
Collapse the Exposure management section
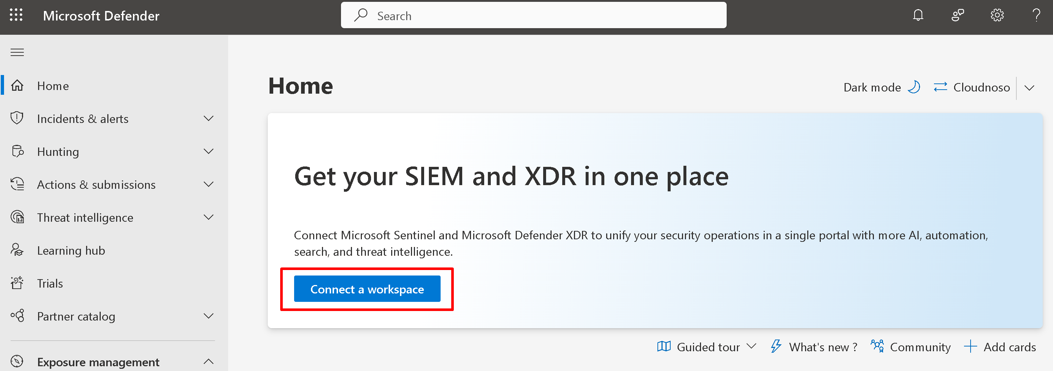208,361
